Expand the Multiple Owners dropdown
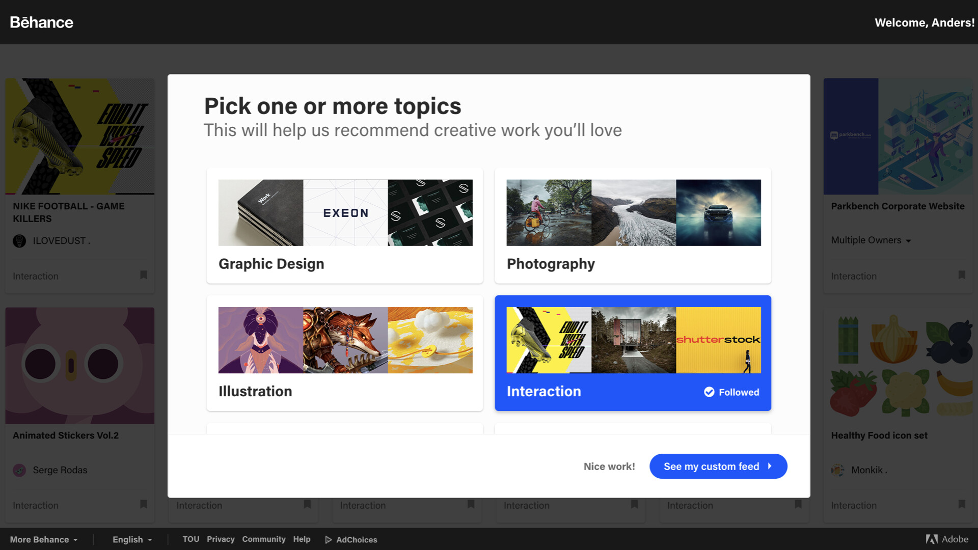Image resolution: width=978 pixels, height=550 pixels. click(x=871, y=240)
